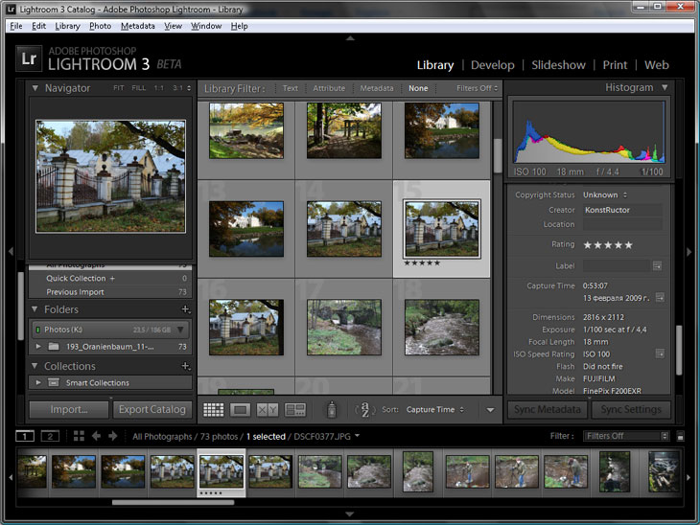Add a new collection with plus icon
The height and width of the screenshot is (525, 700).
(x=186, y=366)
